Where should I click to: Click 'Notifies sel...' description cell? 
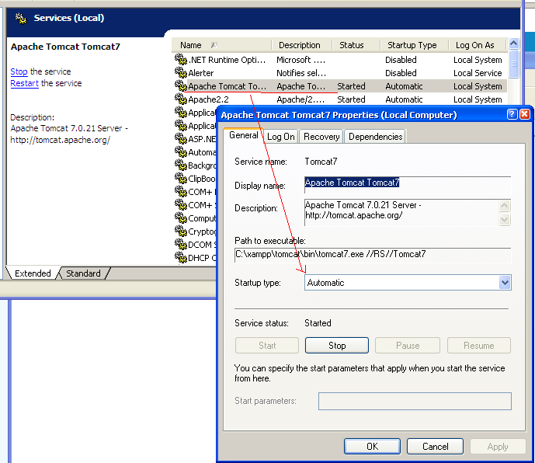coord(301,73)
